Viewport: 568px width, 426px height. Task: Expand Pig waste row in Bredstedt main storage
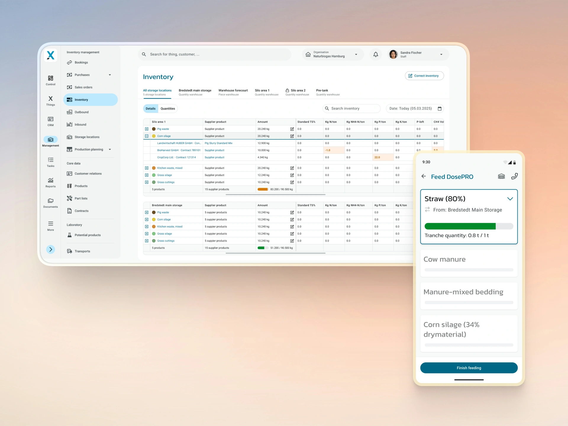(147, 212)
